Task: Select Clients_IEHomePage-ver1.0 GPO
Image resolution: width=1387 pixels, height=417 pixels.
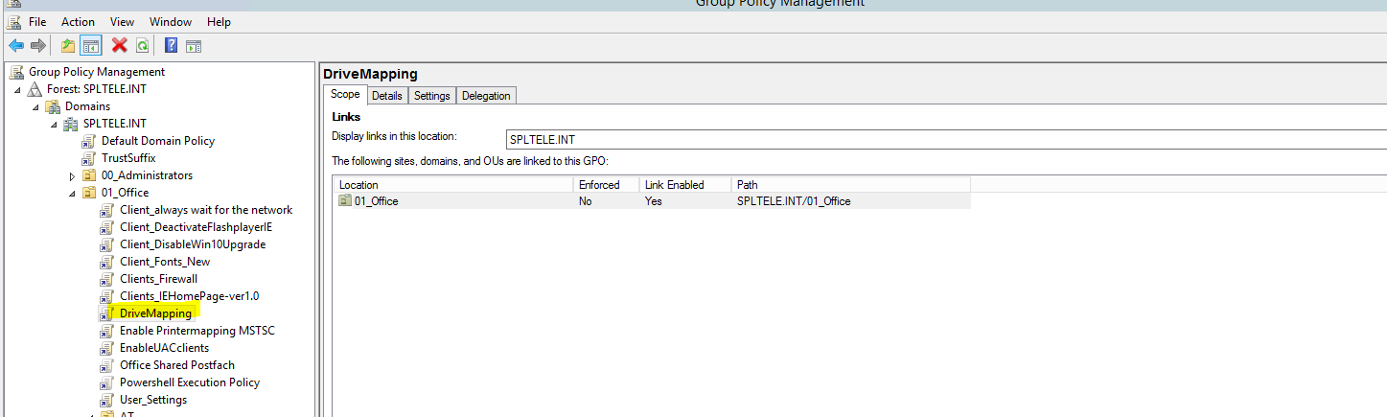Action: 189,296
